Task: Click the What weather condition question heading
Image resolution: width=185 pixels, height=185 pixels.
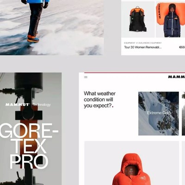Action: point(100,99)
